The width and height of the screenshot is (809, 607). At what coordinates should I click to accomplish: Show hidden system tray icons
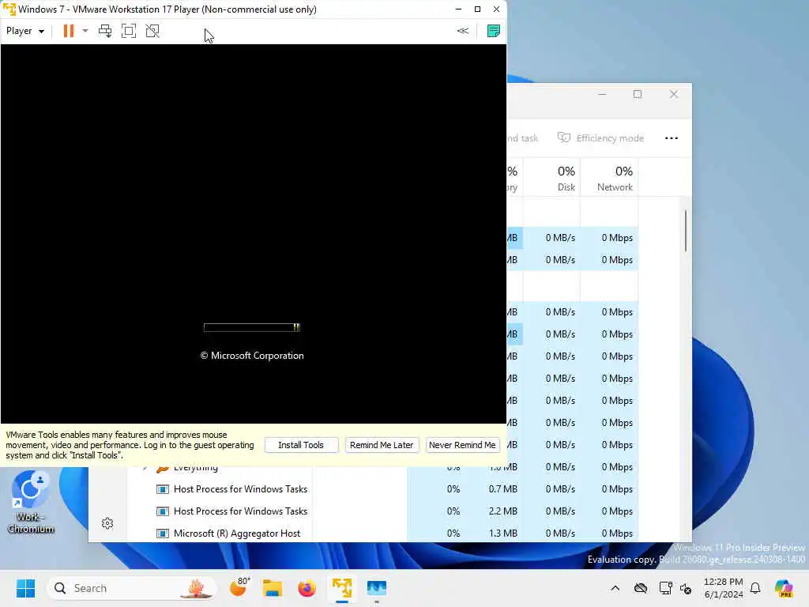pos(615,588)
